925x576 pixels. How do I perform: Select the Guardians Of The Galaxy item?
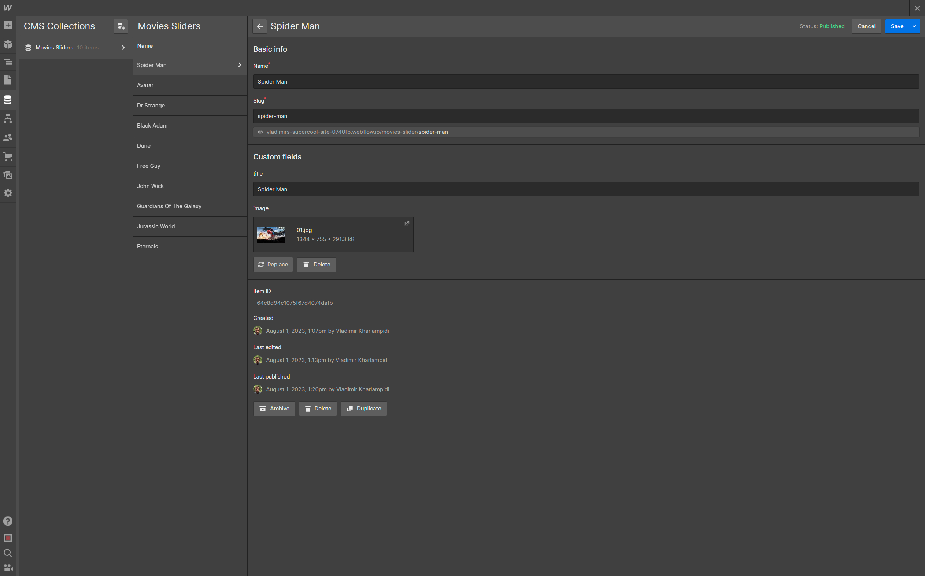pos(190,207)
